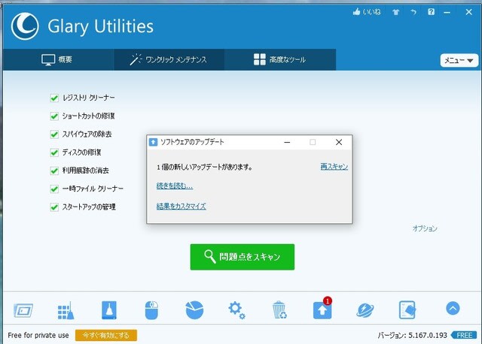482x344 pixels.
Task: Click the 続きを読む... link in update dialog
Action: [175, 186]
